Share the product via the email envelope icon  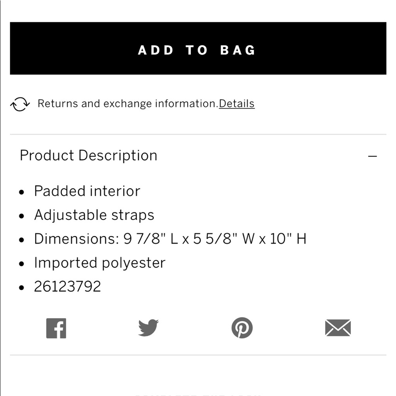[338, 328]
